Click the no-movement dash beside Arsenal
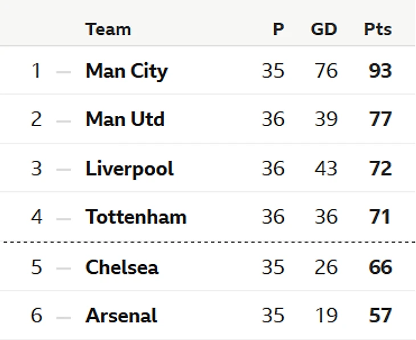The image size is (416, 340). tap(64, 317)
